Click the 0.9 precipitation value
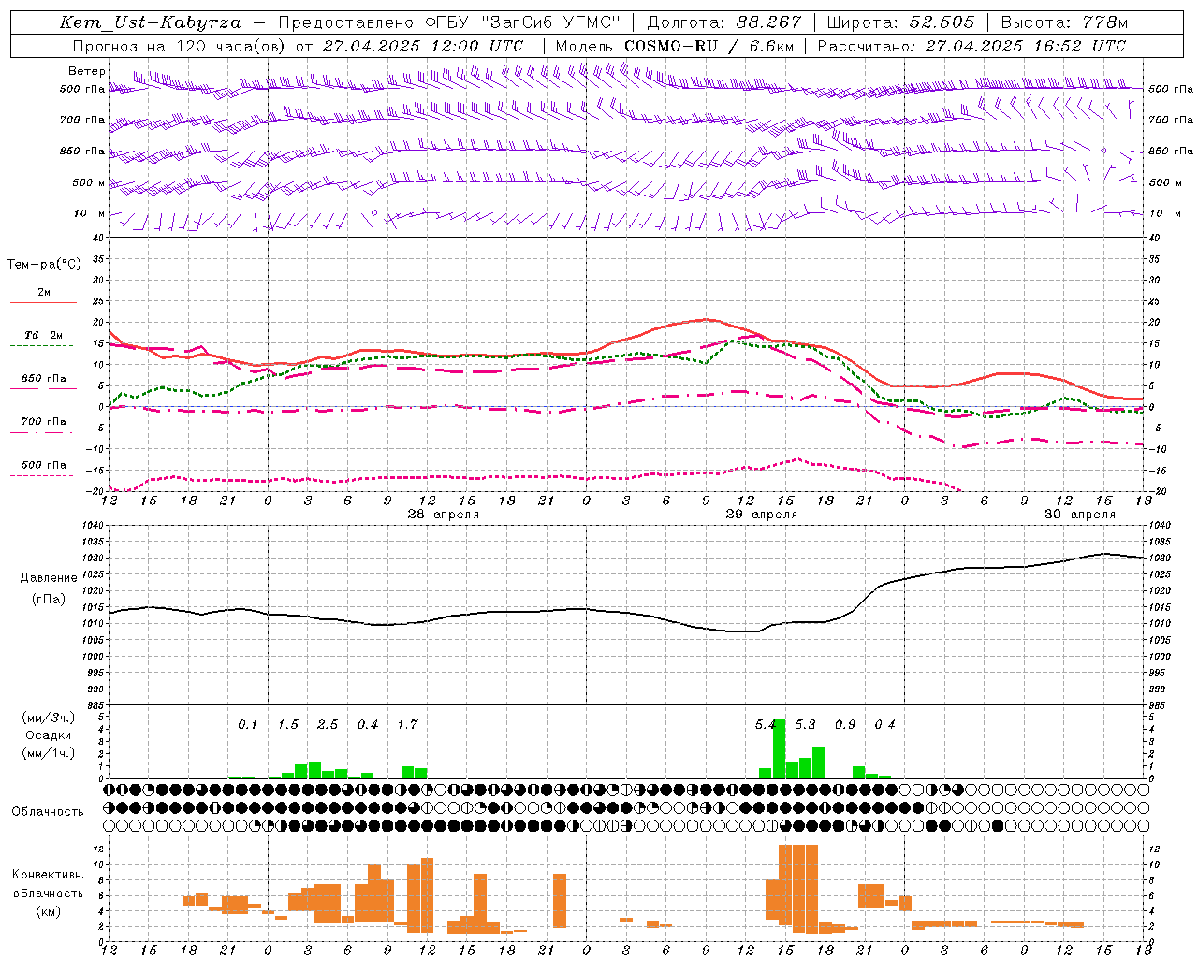The height and width of the screenshot is (958, 1198). (x=845, y=725)
